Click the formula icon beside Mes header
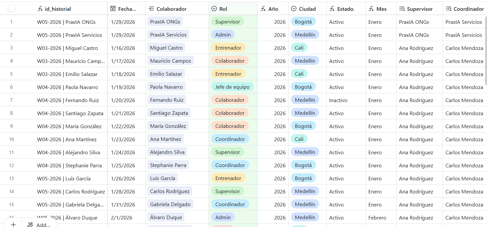The height and width of the screenshot is (227, 487). (x=371, y=9)
